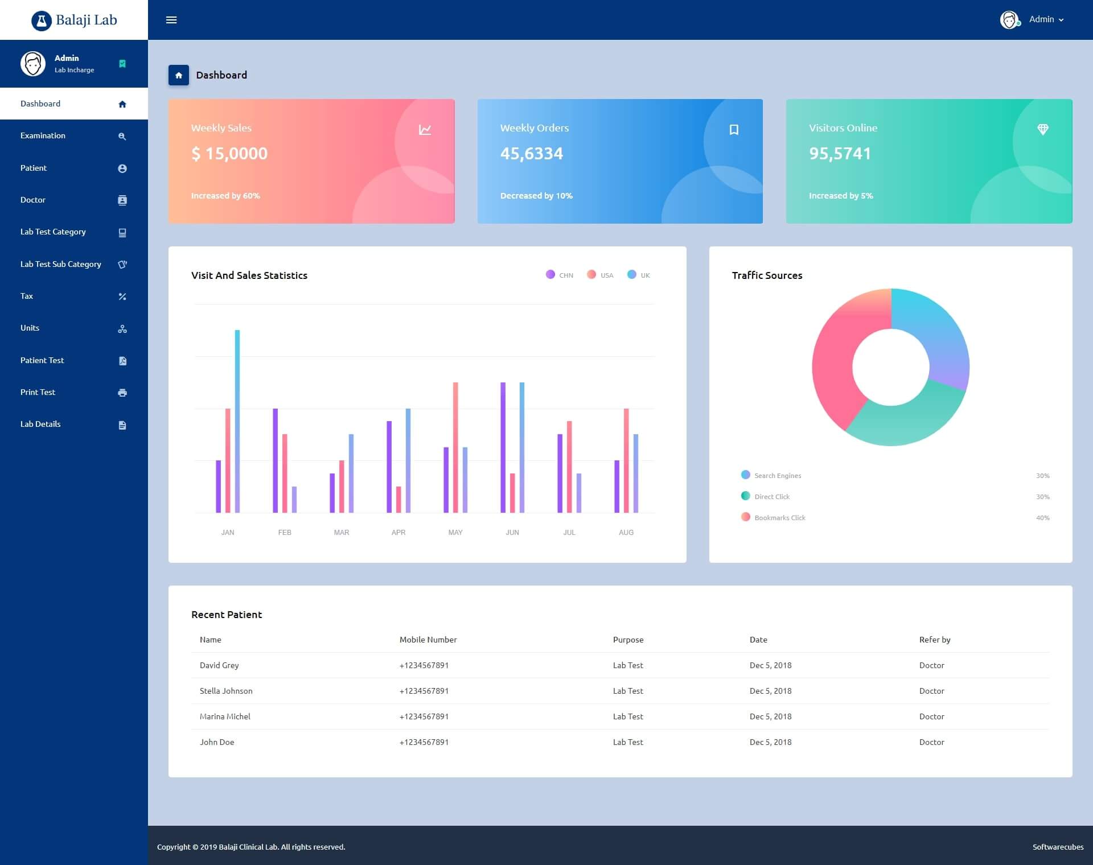This screenshot has height=865, width=1093.
Task: Toggle the UK series in chart legend
Action: (638, 275)
